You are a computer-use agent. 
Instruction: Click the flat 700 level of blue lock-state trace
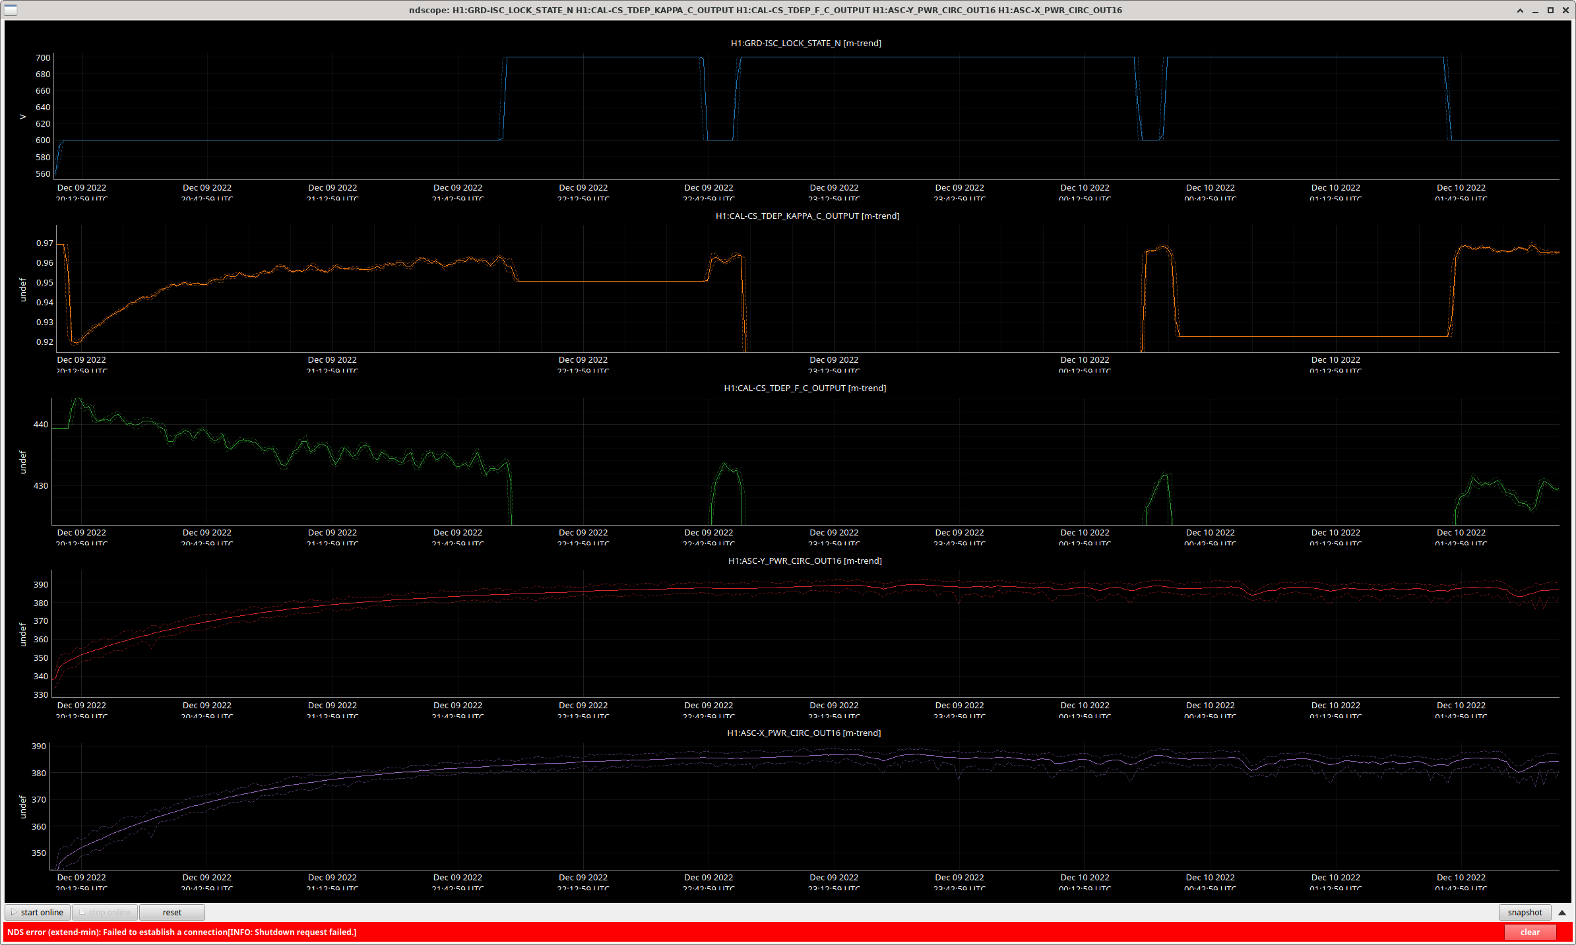tap(924, 57)
